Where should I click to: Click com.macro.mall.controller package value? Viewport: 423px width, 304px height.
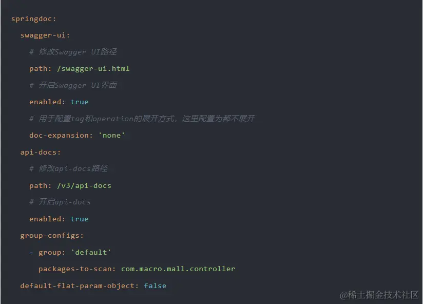click(178, 269)
